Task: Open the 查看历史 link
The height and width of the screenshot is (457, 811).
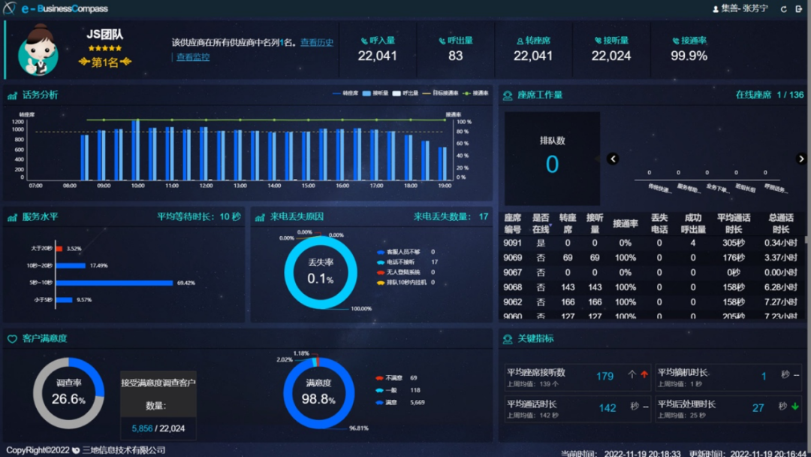Action: 315,43
